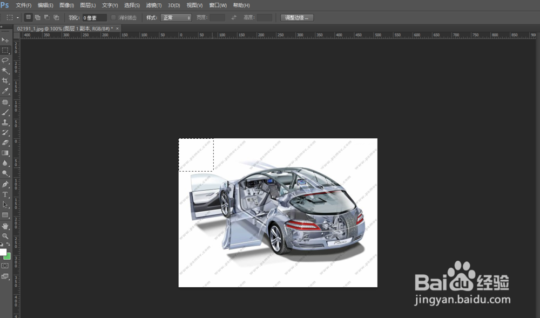The width and height of the screenshot is (540, 318).
Task: Choose Subtract from Selection mode
Action: click(x=47, y=17)
